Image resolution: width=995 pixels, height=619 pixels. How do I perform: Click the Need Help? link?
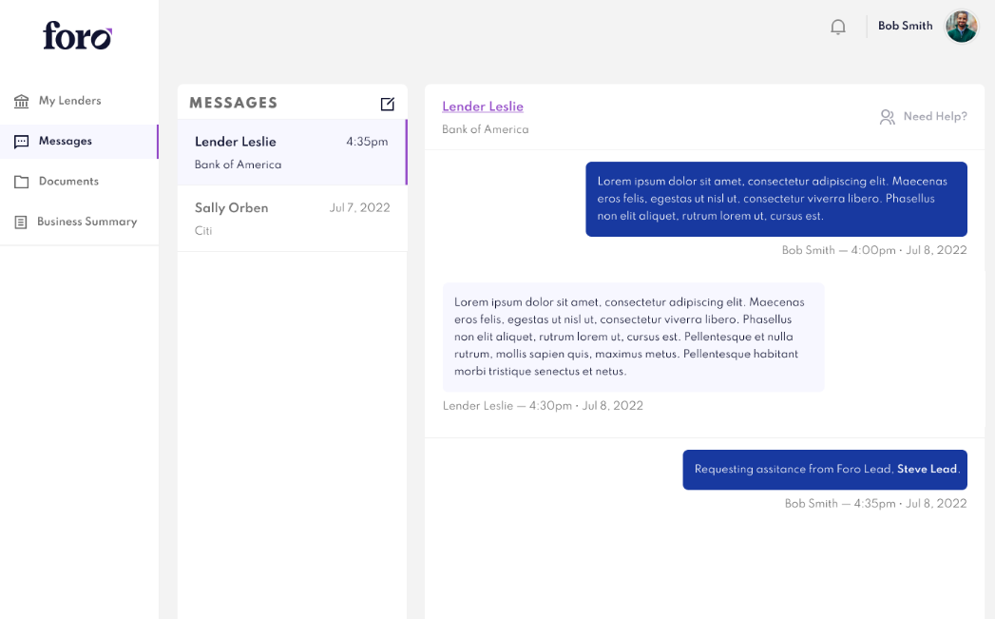[x=935, y=117]
